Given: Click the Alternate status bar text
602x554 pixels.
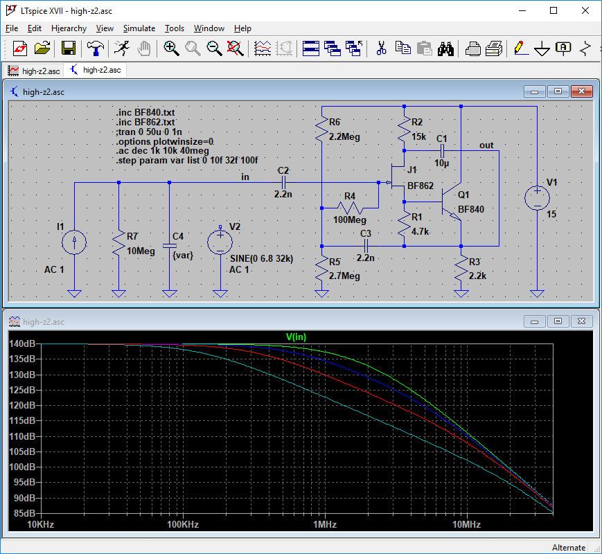Looking at the screenshot, I should click(569, 548).
